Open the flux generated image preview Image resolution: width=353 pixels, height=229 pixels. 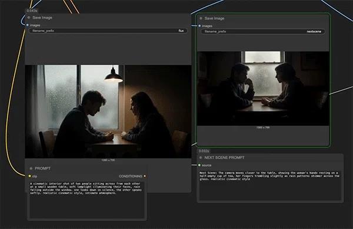pyautogui.click(x=108, y=112)
